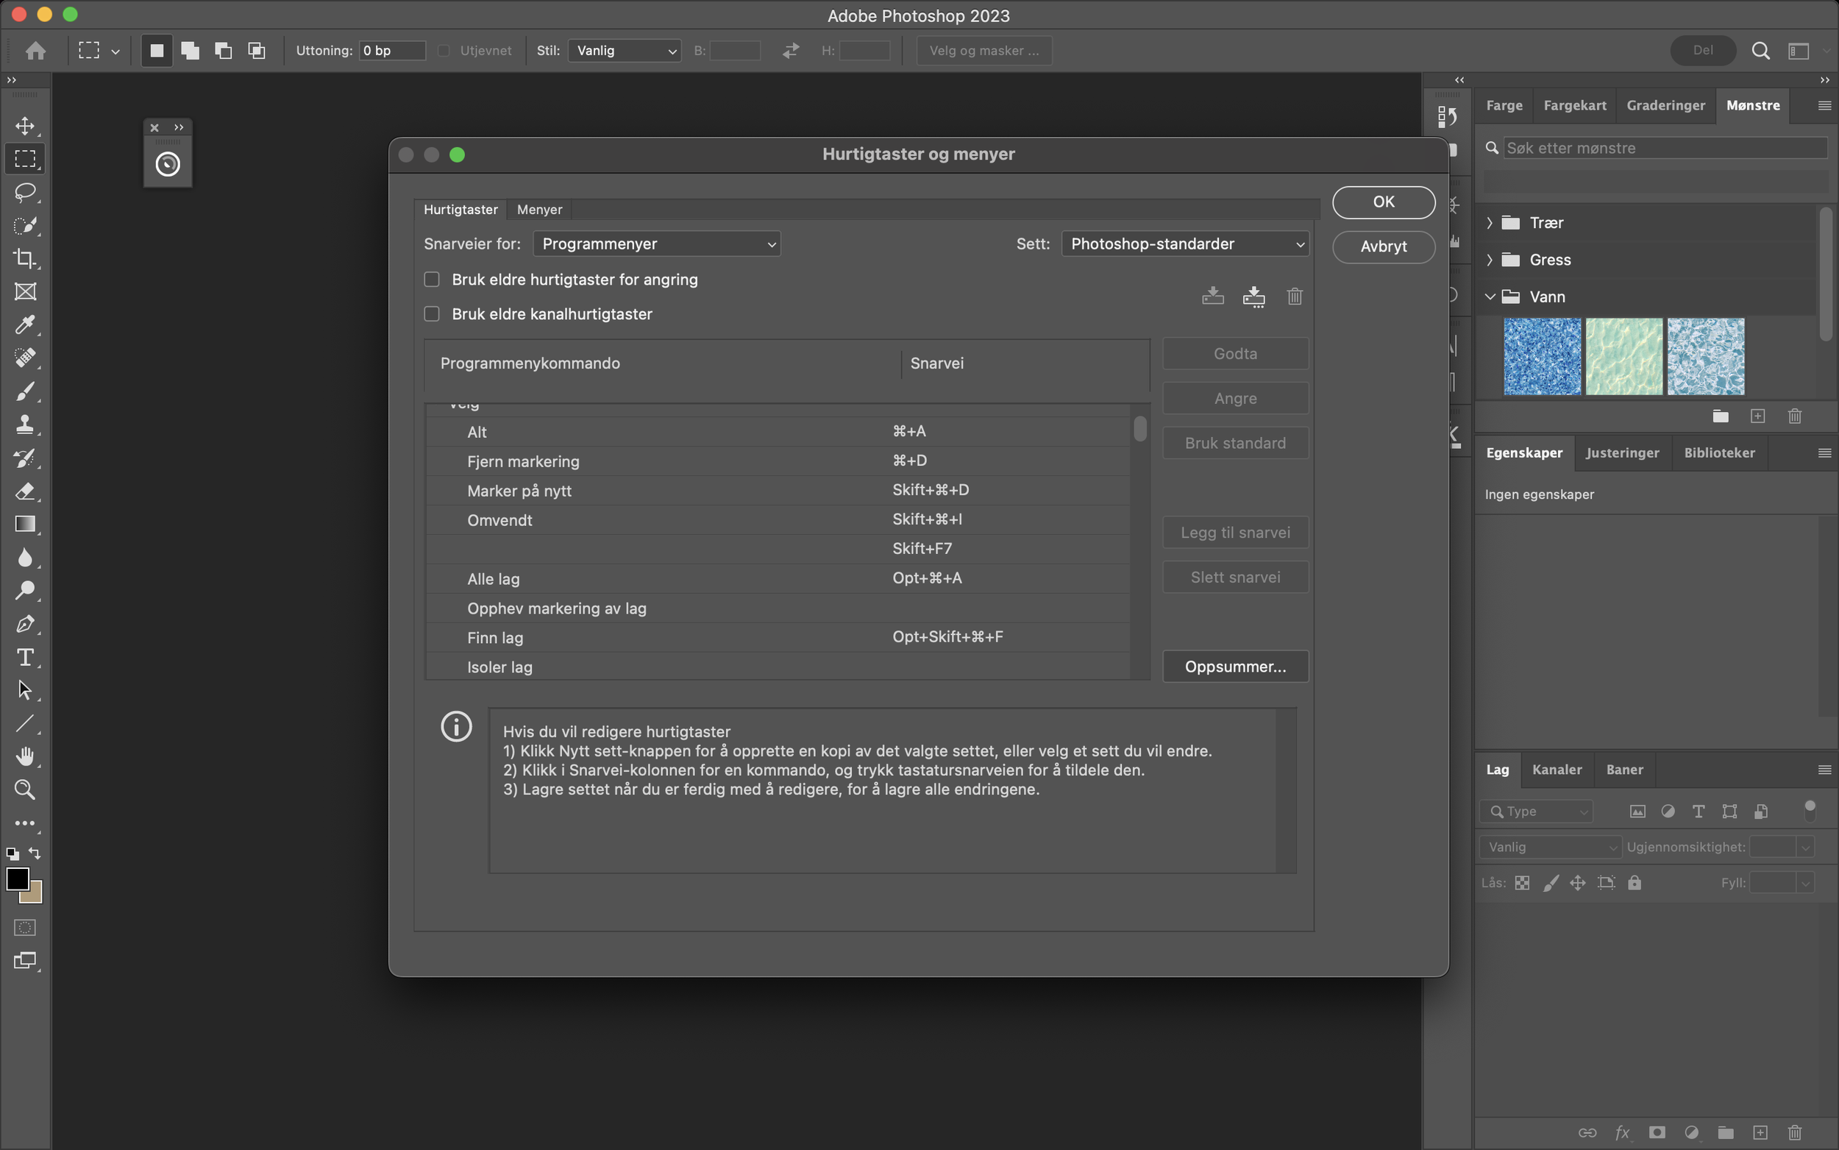Image resolution: width=1839 pixels, height=1150 pixels.
Task: Click the foreground color swatch
Action: tap(18, 879)
